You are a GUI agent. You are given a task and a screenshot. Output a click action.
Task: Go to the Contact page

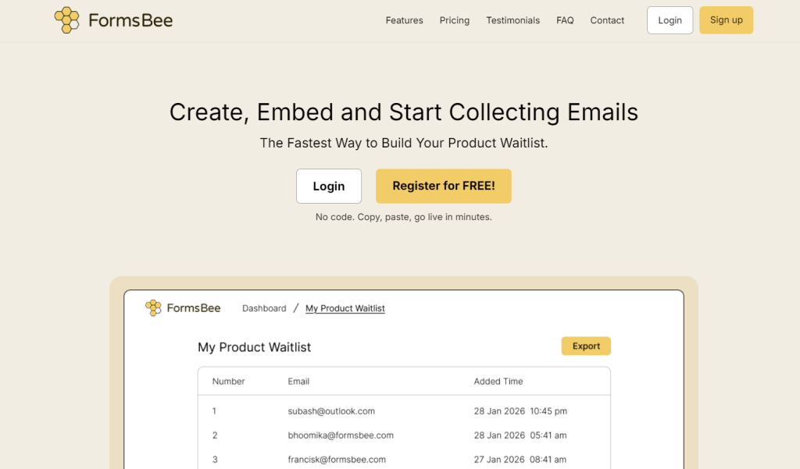click(x=607, y=20)
